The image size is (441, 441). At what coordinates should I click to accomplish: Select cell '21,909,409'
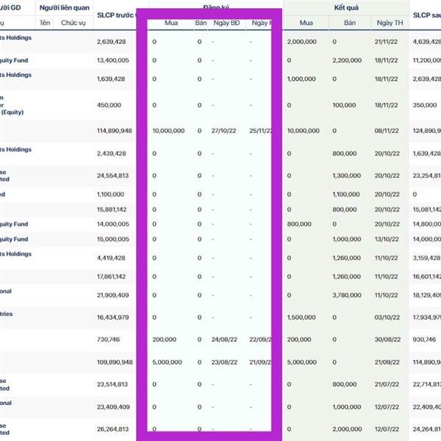click(x=112, y=295)
